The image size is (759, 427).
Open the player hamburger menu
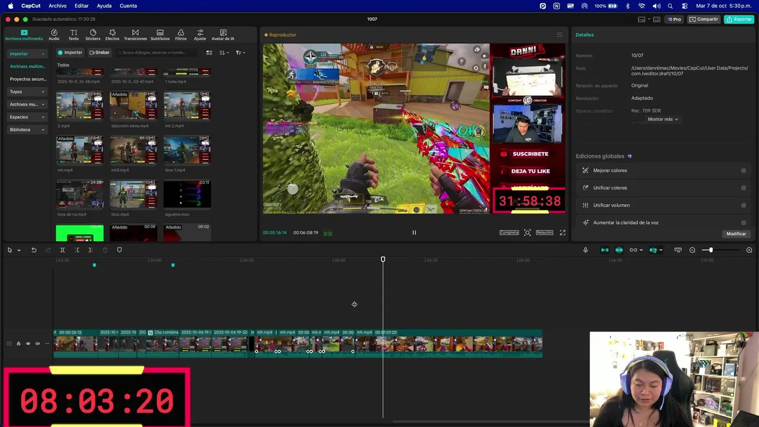pyautogui.click(x=559, y=35)
